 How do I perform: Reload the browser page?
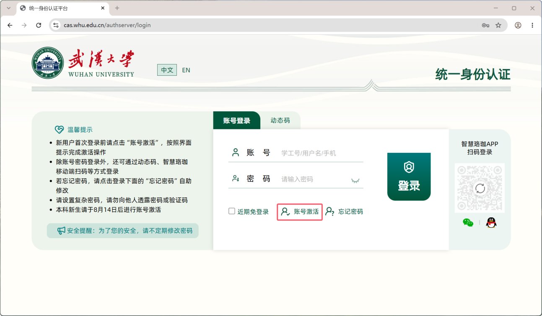39,25
